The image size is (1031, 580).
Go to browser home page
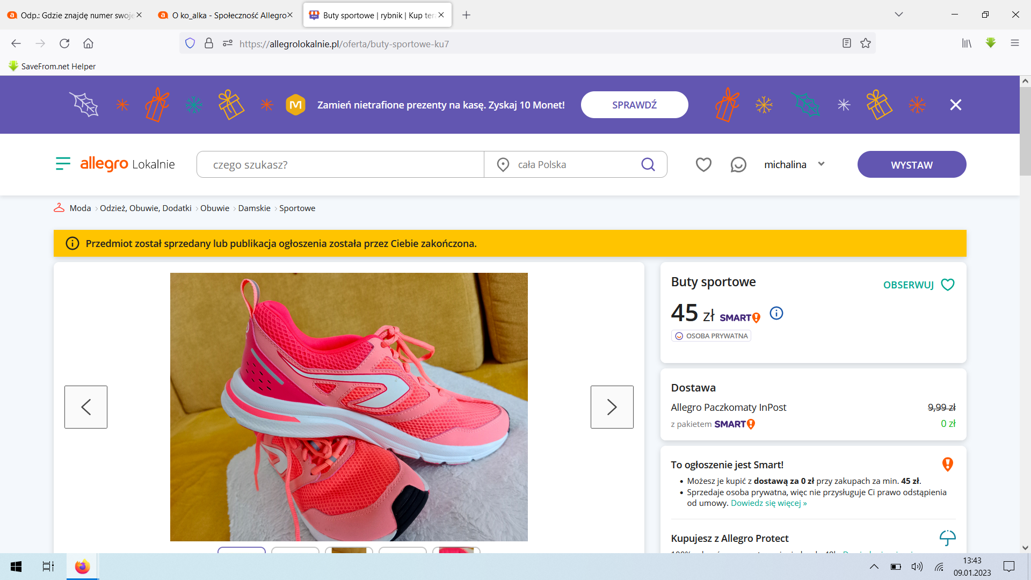coord(88,44)
